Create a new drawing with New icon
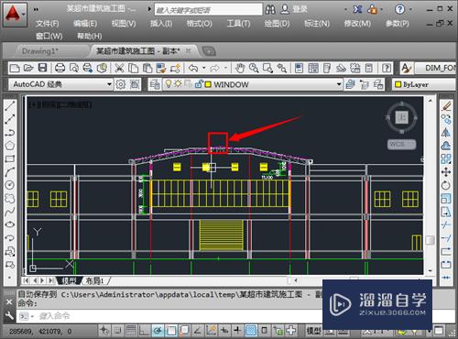Screen dimensions: 458x339 [15, 68]
